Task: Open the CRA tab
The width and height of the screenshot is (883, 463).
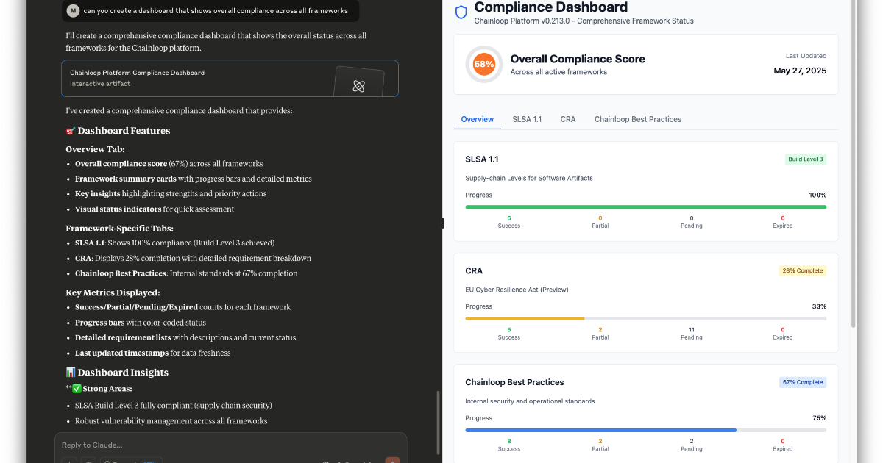Action: pyautogui.click(x=567, y=119)
